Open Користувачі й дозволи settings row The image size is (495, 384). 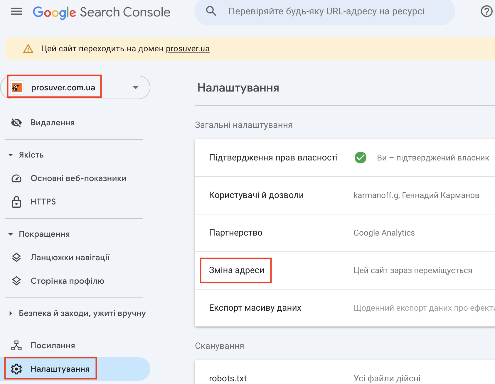click(x=256, y=195)
